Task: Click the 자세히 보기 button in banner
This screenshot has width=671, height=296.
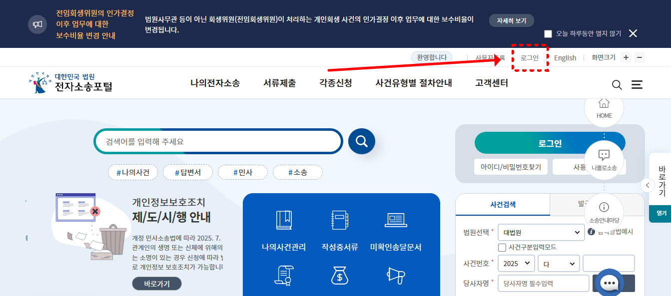Action: click(x=511, y=21)
